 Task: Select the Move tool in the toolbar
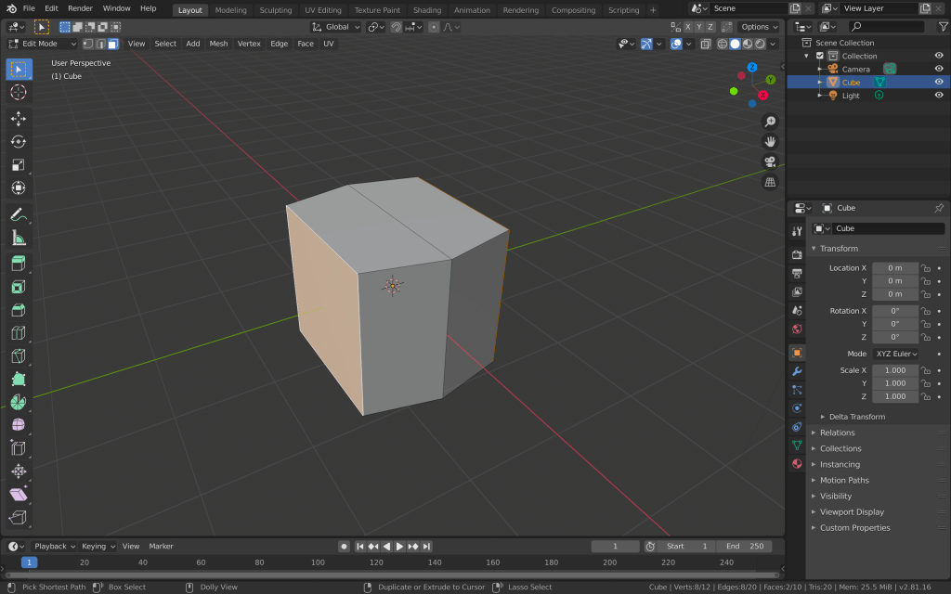point(18,118)
